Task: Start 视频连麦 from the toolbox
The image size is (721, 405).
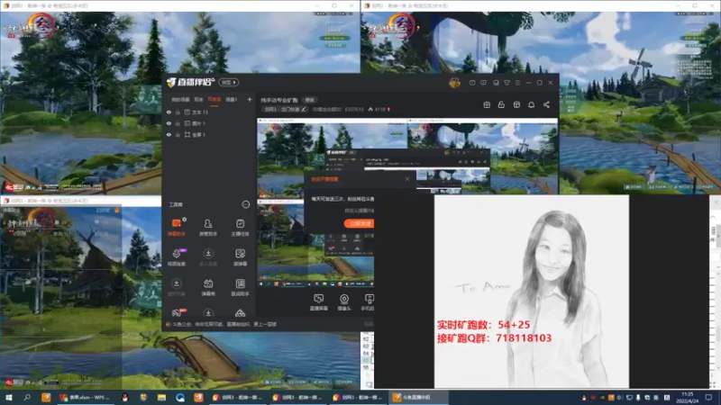Action: [176, 257]
